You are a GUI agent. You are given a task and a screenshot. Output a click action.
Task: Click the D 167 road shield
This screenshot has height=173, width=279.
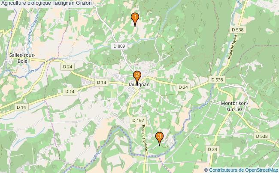pyautogui.click(x=138, y=120)
